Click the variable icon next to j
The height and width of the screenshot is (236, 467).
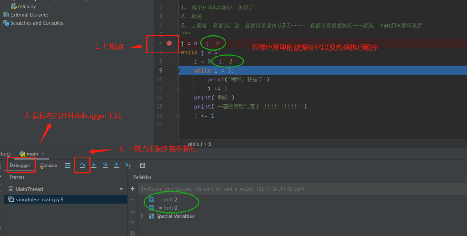[x=151, y=208]
